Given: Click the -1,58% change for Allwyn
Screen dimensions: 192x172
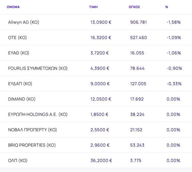Looking at the screenshot, I should (174, 22).
